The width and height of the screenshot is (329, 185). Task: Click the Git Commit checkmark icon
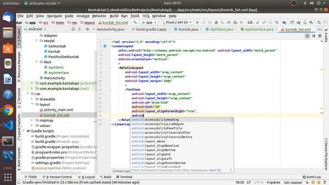coord(264,23)
